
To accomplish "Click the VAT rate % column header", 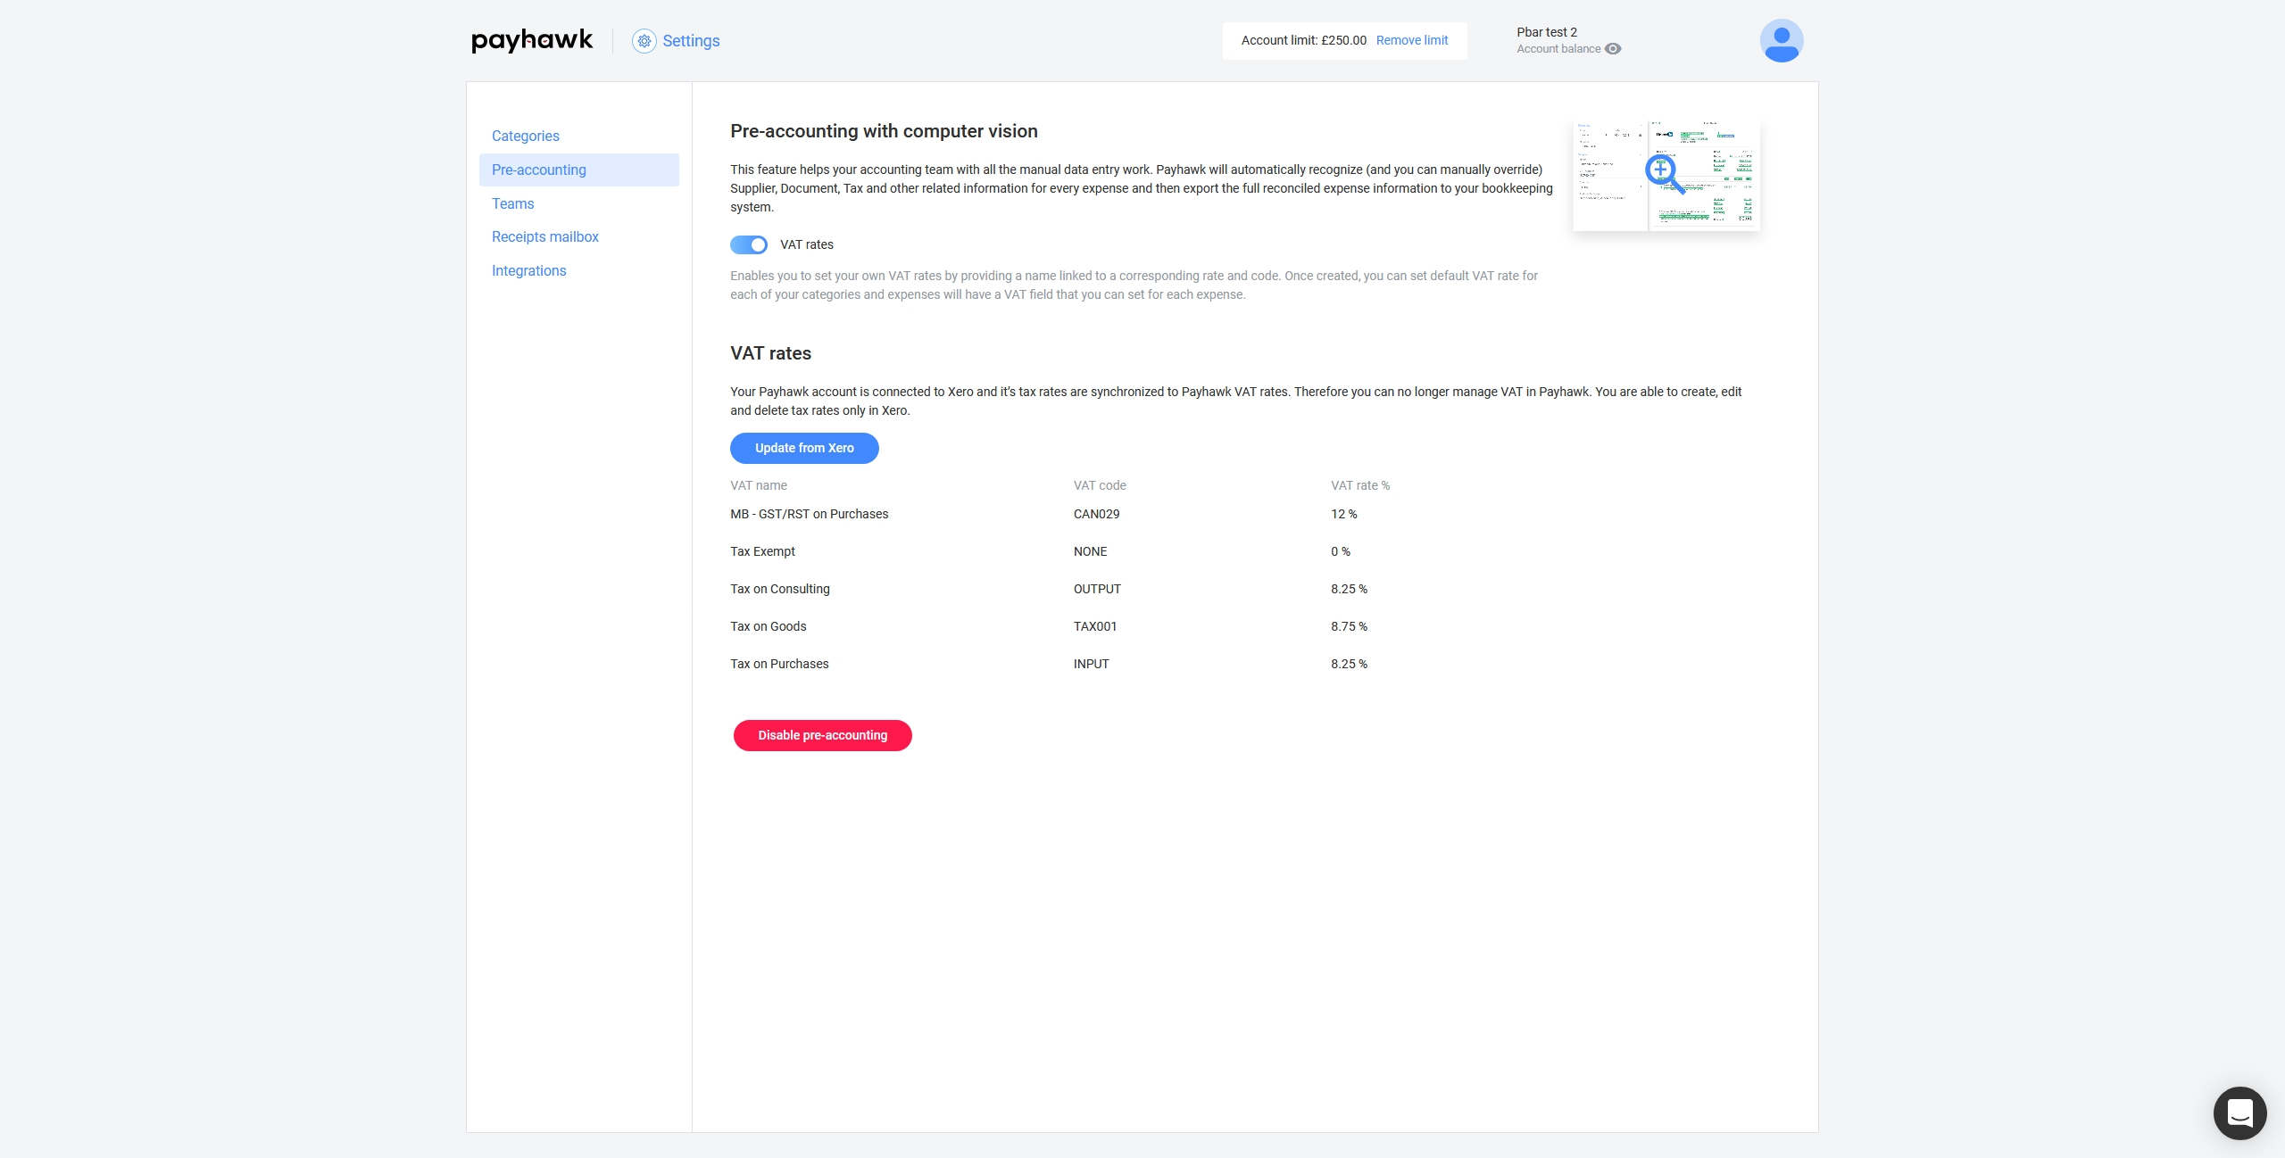I will (x=1360, y=485).
